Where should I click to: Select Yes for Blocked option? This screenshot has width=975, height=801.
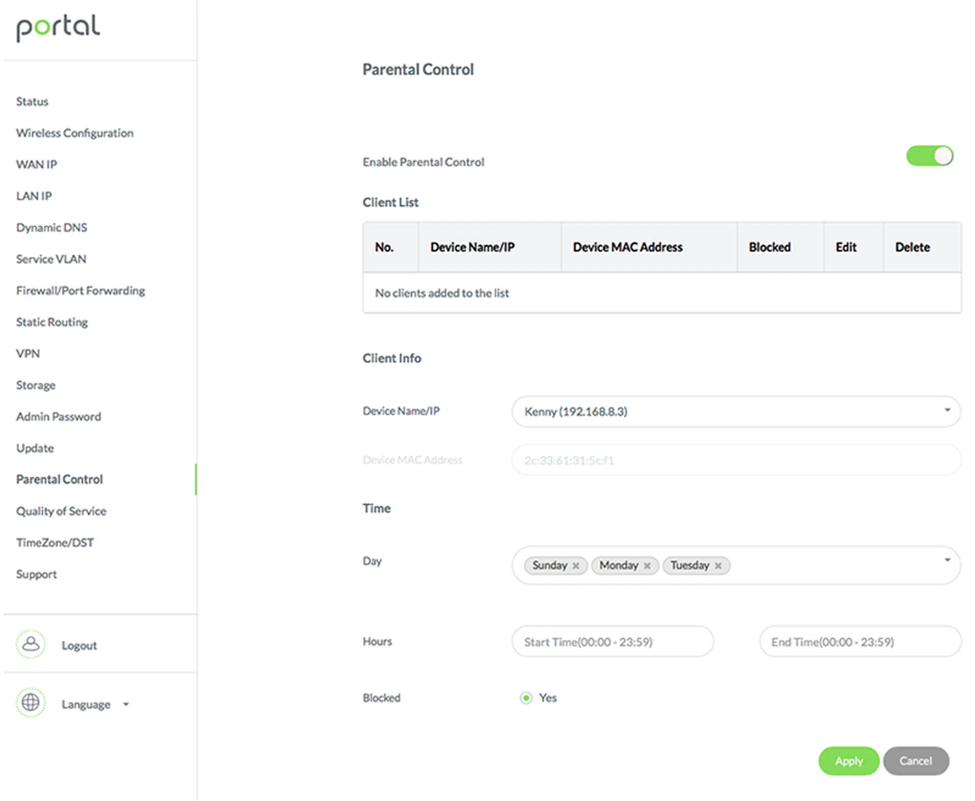526,698
